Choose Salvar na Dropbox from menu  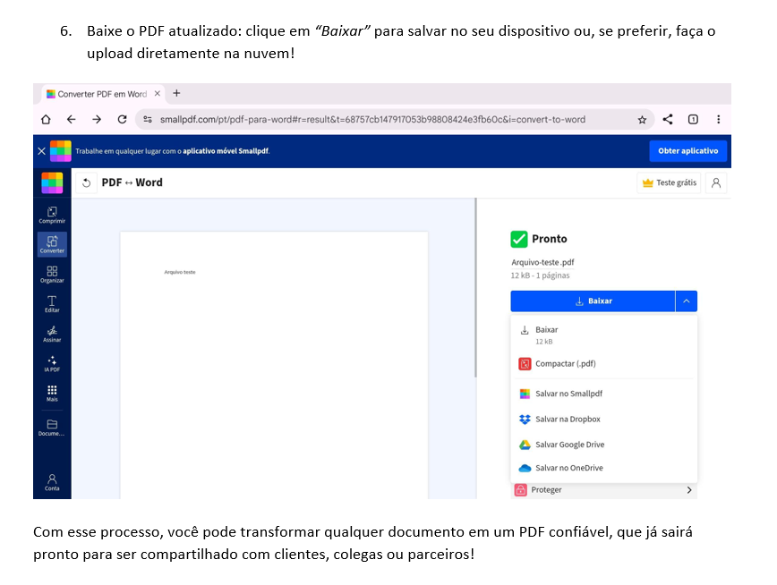(x=568, y=419)
